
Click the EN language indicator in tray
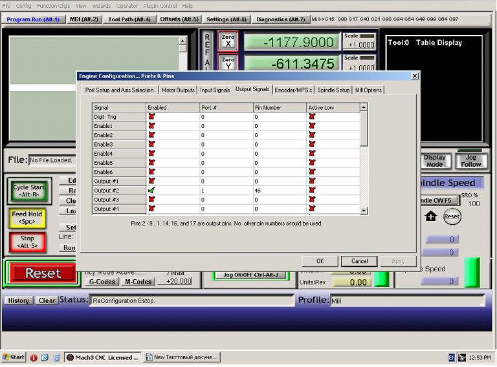coord(452,358)
